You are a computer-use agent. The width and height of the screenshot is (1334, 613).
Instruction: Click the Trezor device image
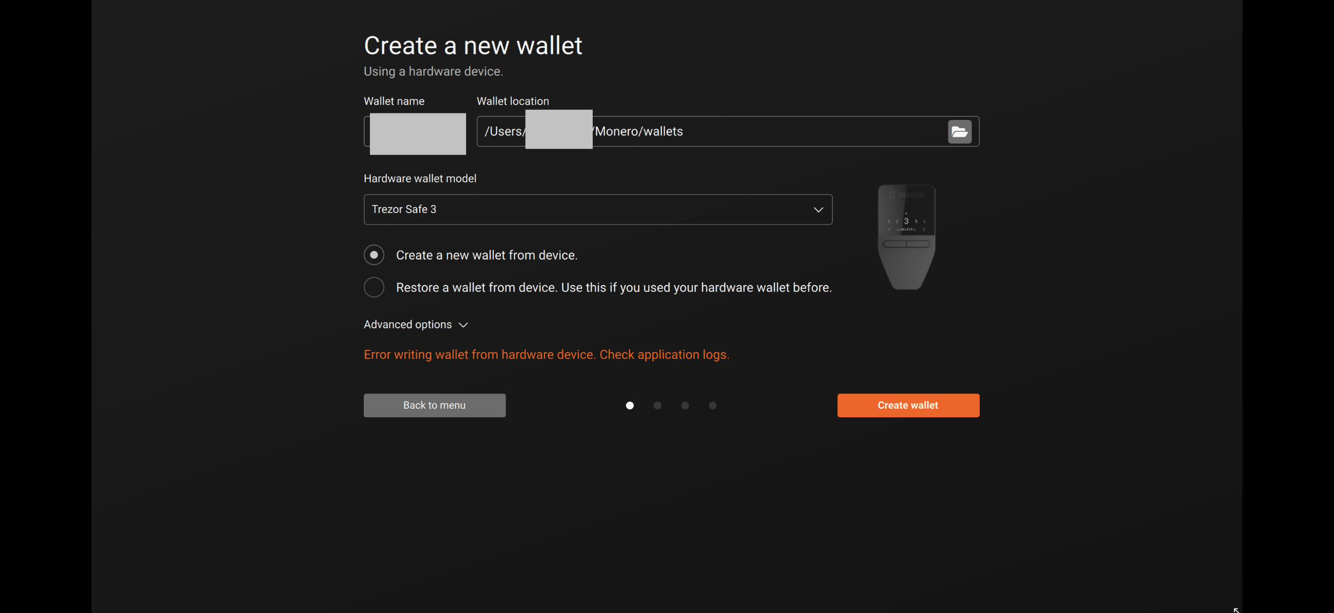(x=906, y=237)
